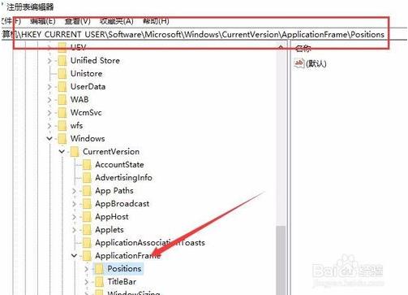The image size is (408, 295).
Task: Click the 名称 column header
Action: pyautogui.click(x=303, y=49)
